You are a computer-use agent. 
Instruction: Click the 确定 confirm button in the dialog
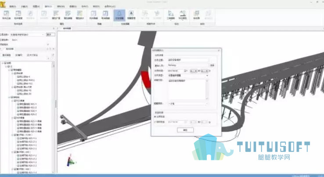coord(185,130)
